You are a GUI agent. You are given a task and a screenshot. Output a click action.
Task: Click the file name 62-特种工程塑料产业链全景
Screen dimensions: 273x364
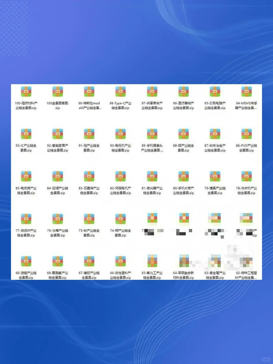[246, 275]
